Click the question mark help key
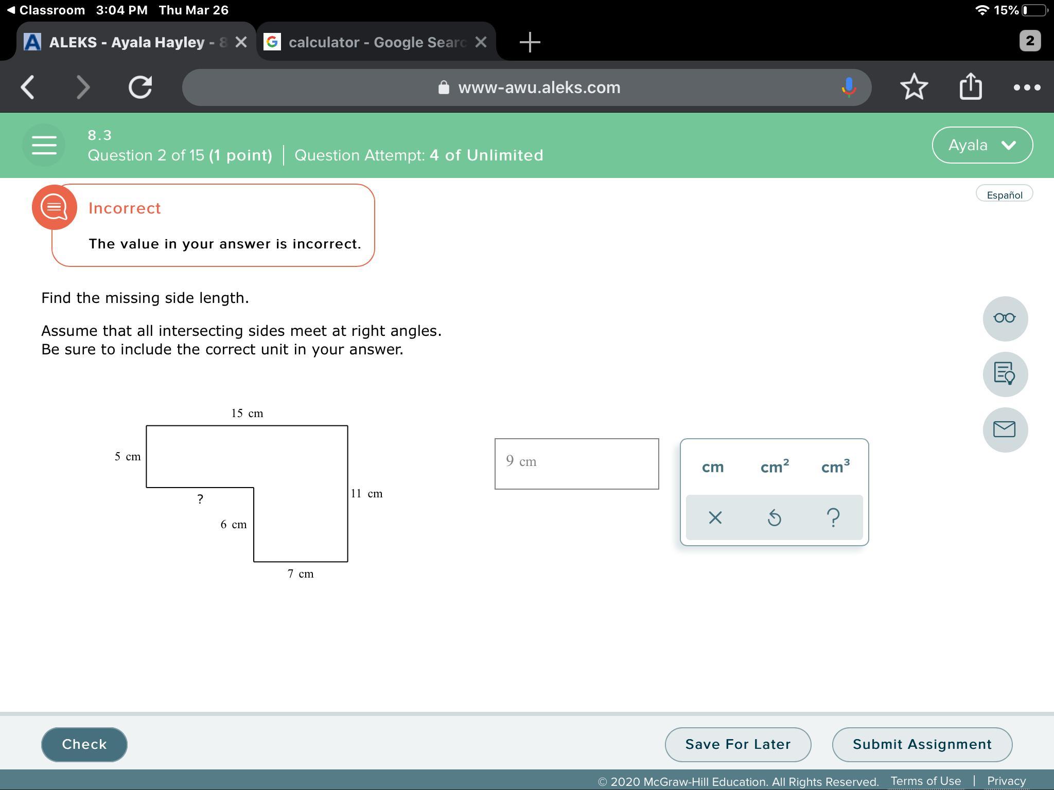Viewport: 1054px width, 790px height. click(833, 517)
